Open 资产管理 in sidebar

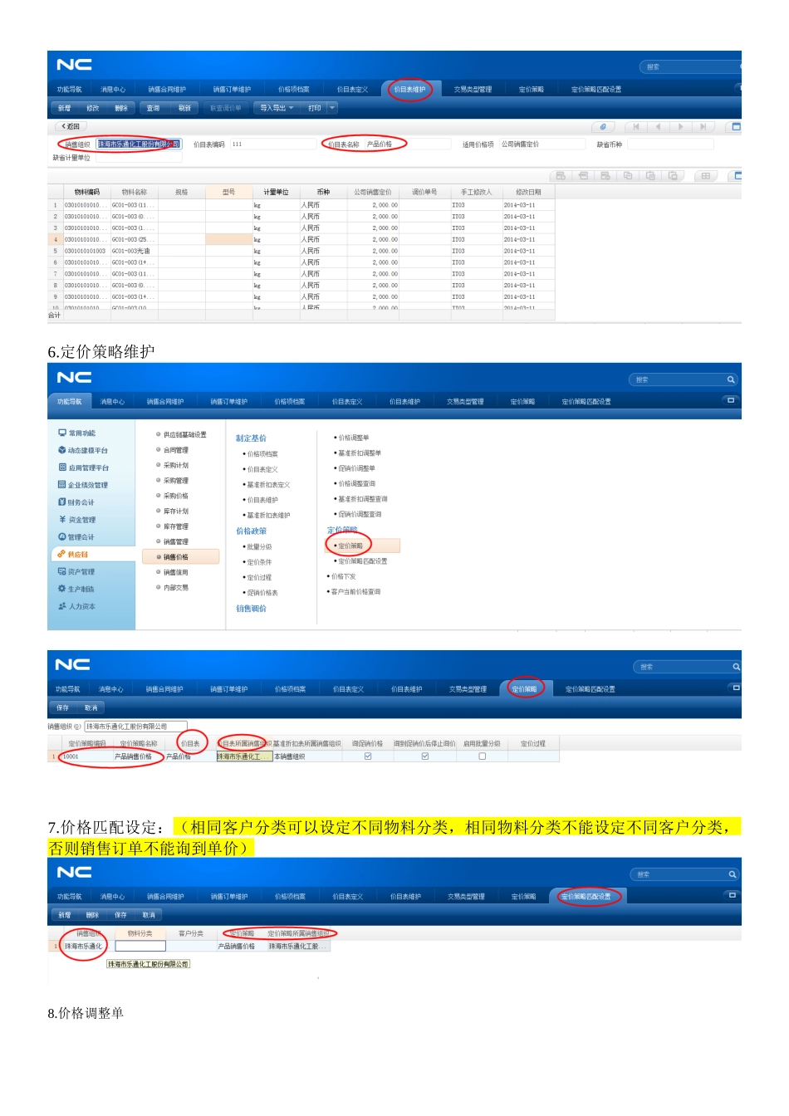(76, 571)
